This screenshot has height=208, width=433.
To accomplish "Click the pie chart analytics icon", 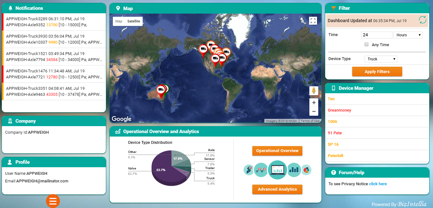I will 306,170.
